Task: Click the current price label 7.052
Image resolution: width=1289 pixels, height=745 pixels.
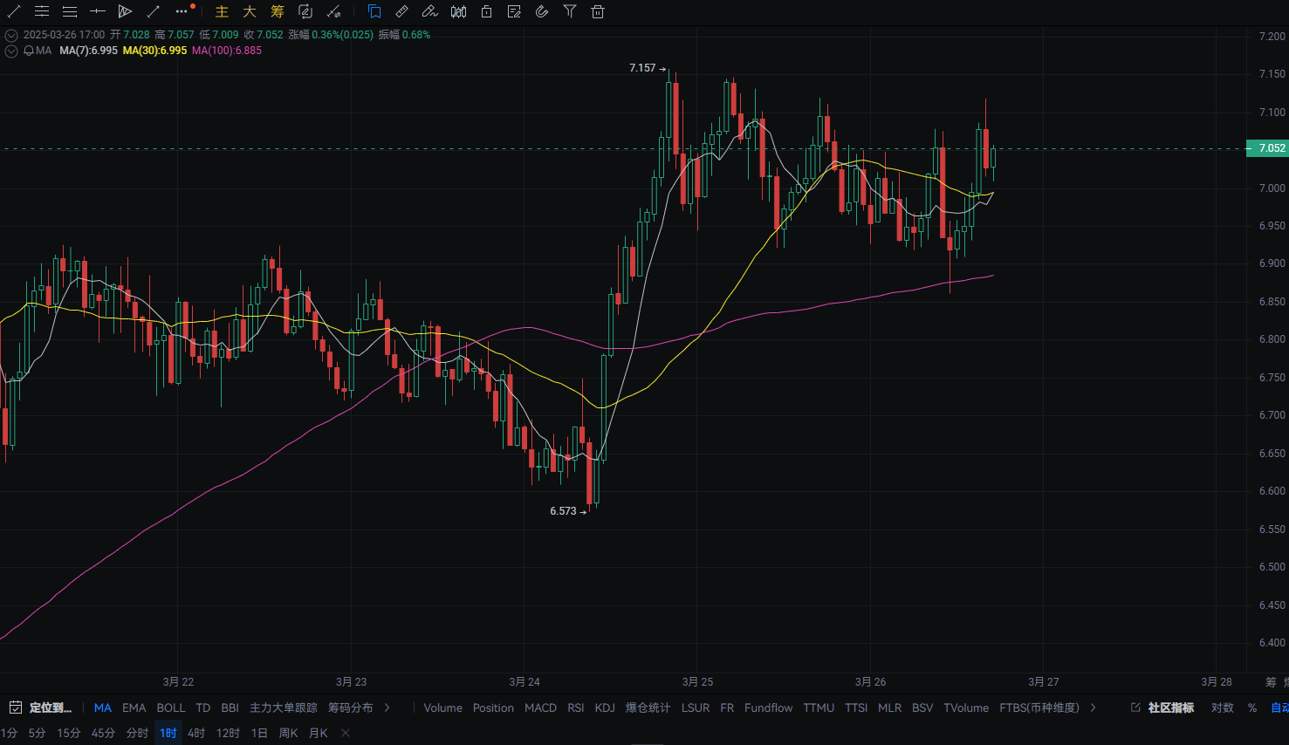Action: pos(1271,148)
